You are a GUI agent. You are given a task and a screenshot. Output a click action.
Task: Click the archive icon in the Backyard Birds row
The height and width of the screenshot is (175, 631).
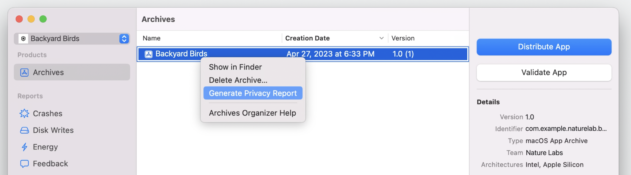(x=149, y=54)
